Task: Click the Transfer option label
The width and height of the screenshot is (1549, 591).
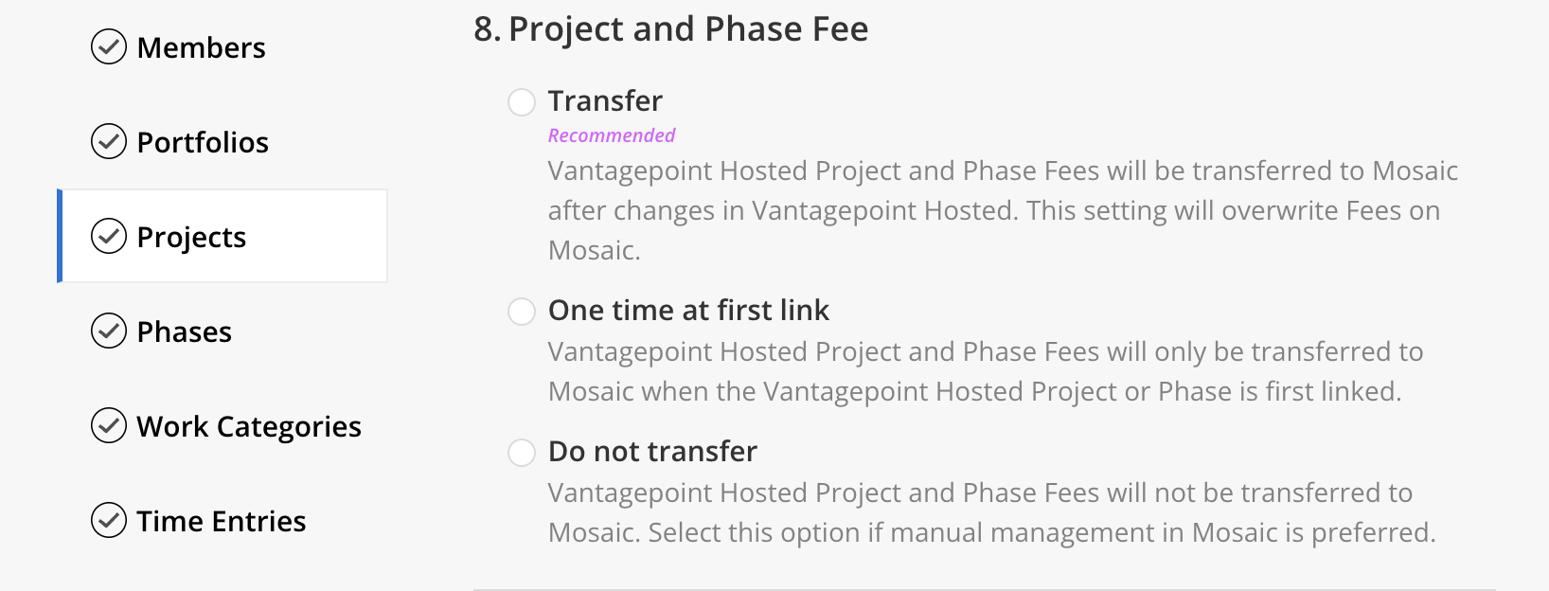Action: (605, 100)
